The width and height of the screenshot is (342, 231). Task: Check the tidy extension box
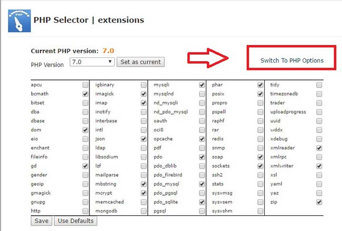pos(319,85)
